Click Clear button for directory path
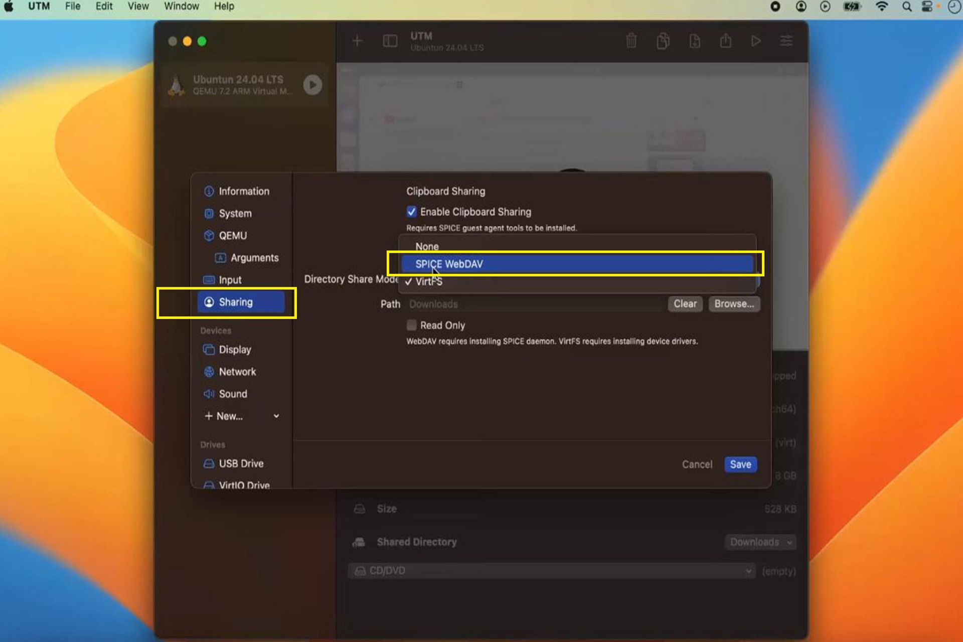 point(684,304)
